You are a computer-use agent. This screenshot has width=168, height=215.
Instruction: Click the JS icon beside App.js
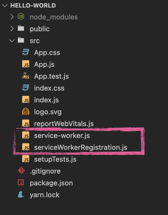26,64
